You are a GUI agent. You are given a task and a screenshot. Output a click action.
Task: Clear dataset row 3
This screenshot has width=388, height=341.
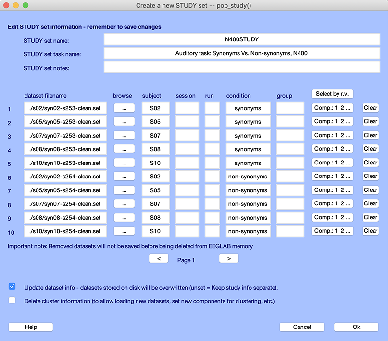pos(370,135)
